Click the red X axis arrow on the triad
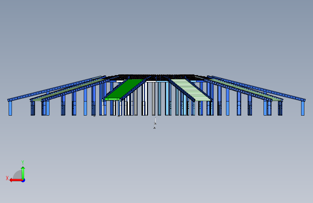Screen dimensions: 313x203 [16, 180]
